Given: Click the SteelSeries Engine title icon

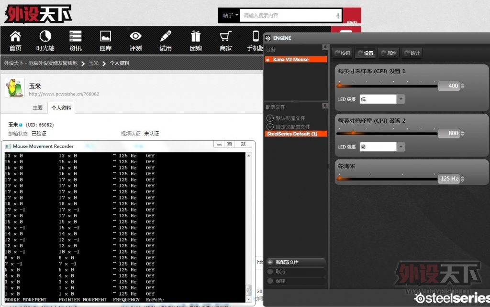Looking at the screenshot, I should [x=268, y=38].
